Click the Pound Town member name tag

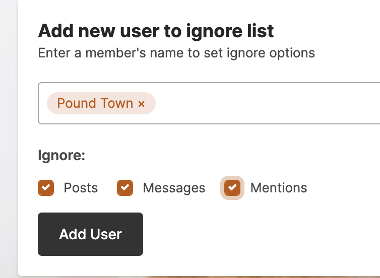coord(95,103)
